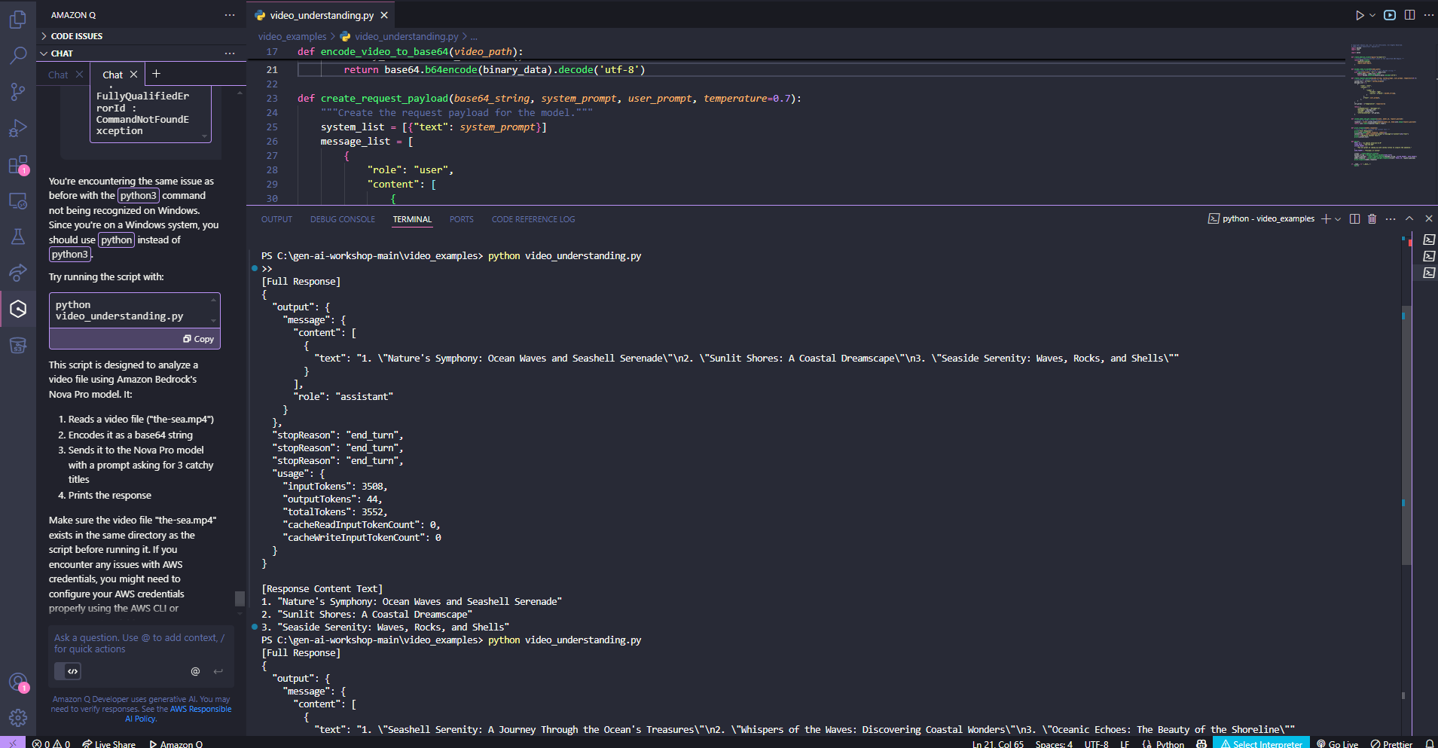The width and height of the screenshot is (1438, 748).
Task: Click errors and warnings count in status bar
Action: click(51, 743)
